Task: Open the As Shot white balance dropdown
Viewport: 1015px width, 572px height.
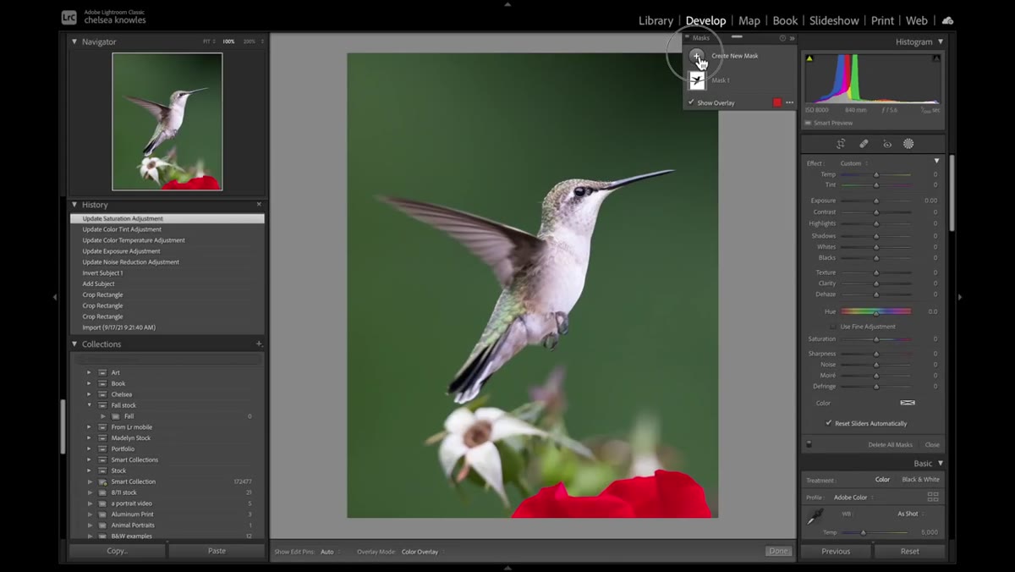Action: pos(909,514)
